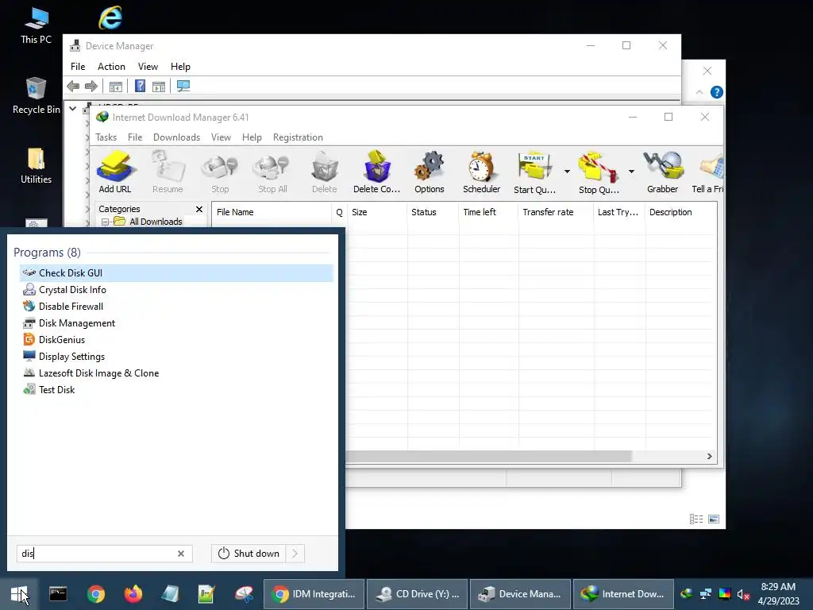The image size is (813, 610).
Task: Click the Stop All toolbar icon
Action: coord(272,172)
